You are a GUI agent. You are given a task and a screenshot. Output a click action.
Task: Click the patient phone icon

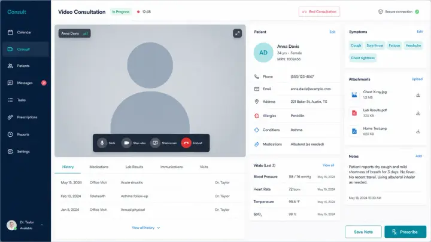pos(256,77)
